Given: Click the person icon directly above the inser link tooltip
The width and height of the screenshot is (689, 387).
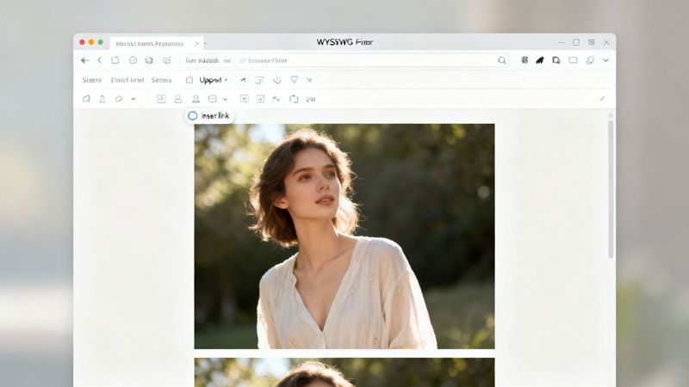Looking at the screenshot, I should (196, 99).
